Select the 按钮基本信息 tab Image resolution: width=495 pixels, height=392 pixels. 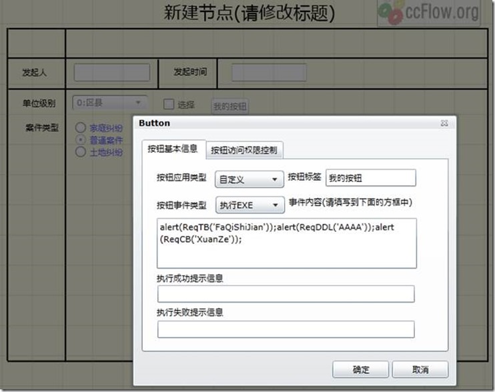(x=173, y=149)
